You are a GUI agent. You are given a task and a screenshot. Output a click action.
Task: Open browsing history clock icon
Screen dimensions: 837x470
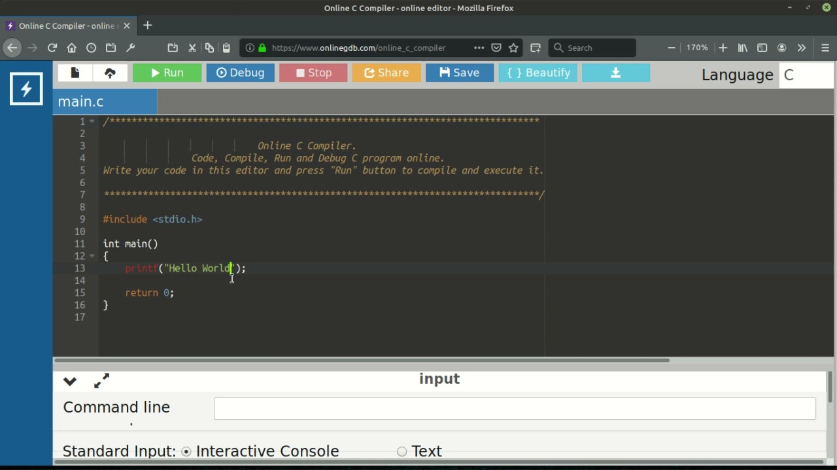coord(92,48)
